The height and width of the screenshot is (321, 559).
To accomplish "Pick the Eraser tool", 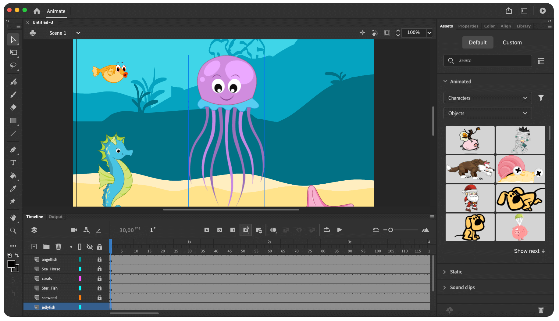I will click(13, 107).
